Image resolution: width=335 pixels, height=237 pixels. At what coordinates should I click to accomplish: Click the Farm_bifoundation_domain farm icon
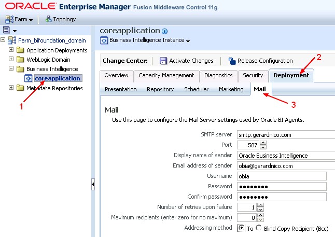point(12,40)
